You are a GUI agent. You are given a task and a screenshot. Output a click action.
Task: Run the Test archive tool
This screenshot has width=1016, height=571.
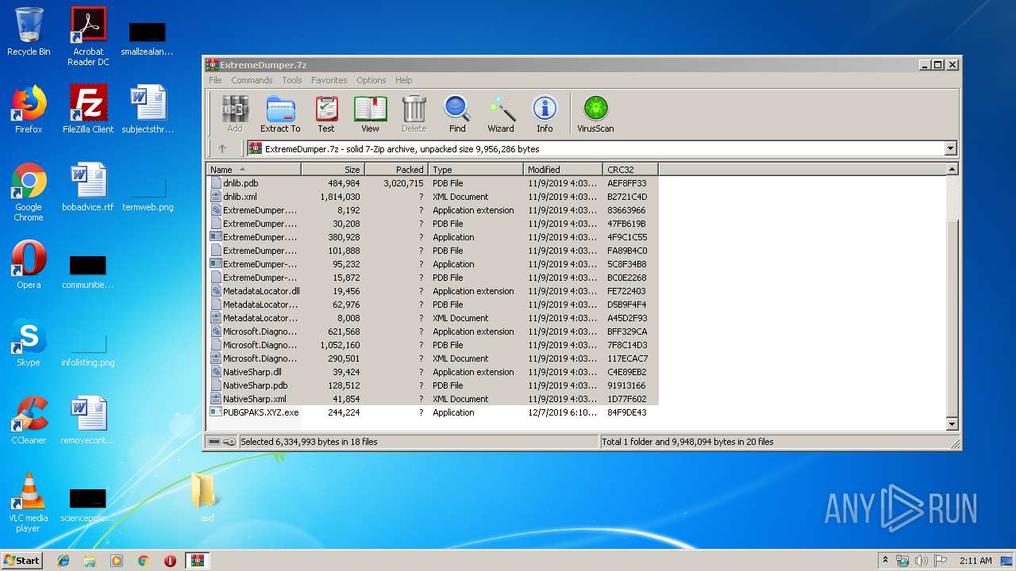coord(326,114)
